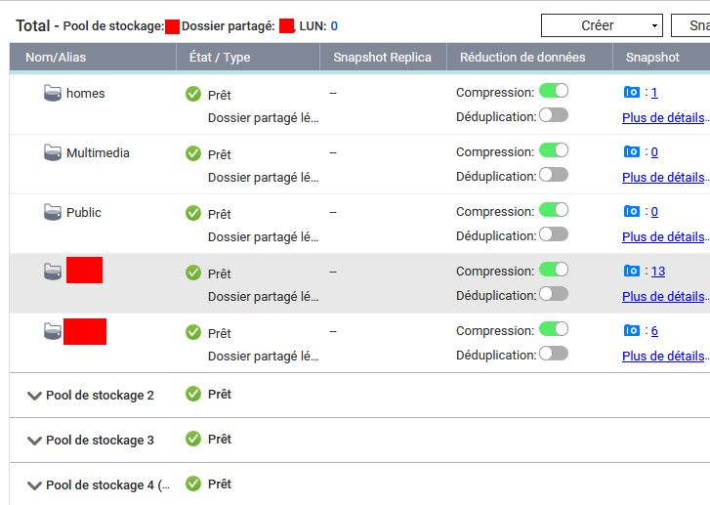Sort by the Nom/Alias column header
710x505 pixels.
[x=56, y=58]
